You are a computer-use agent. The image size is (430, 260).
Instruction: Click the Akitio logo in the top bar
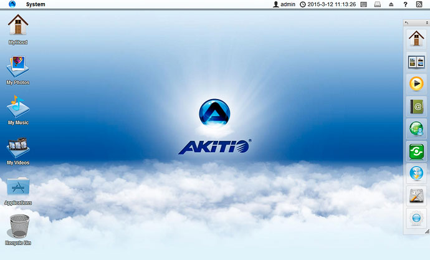click(x=12, y=4)
